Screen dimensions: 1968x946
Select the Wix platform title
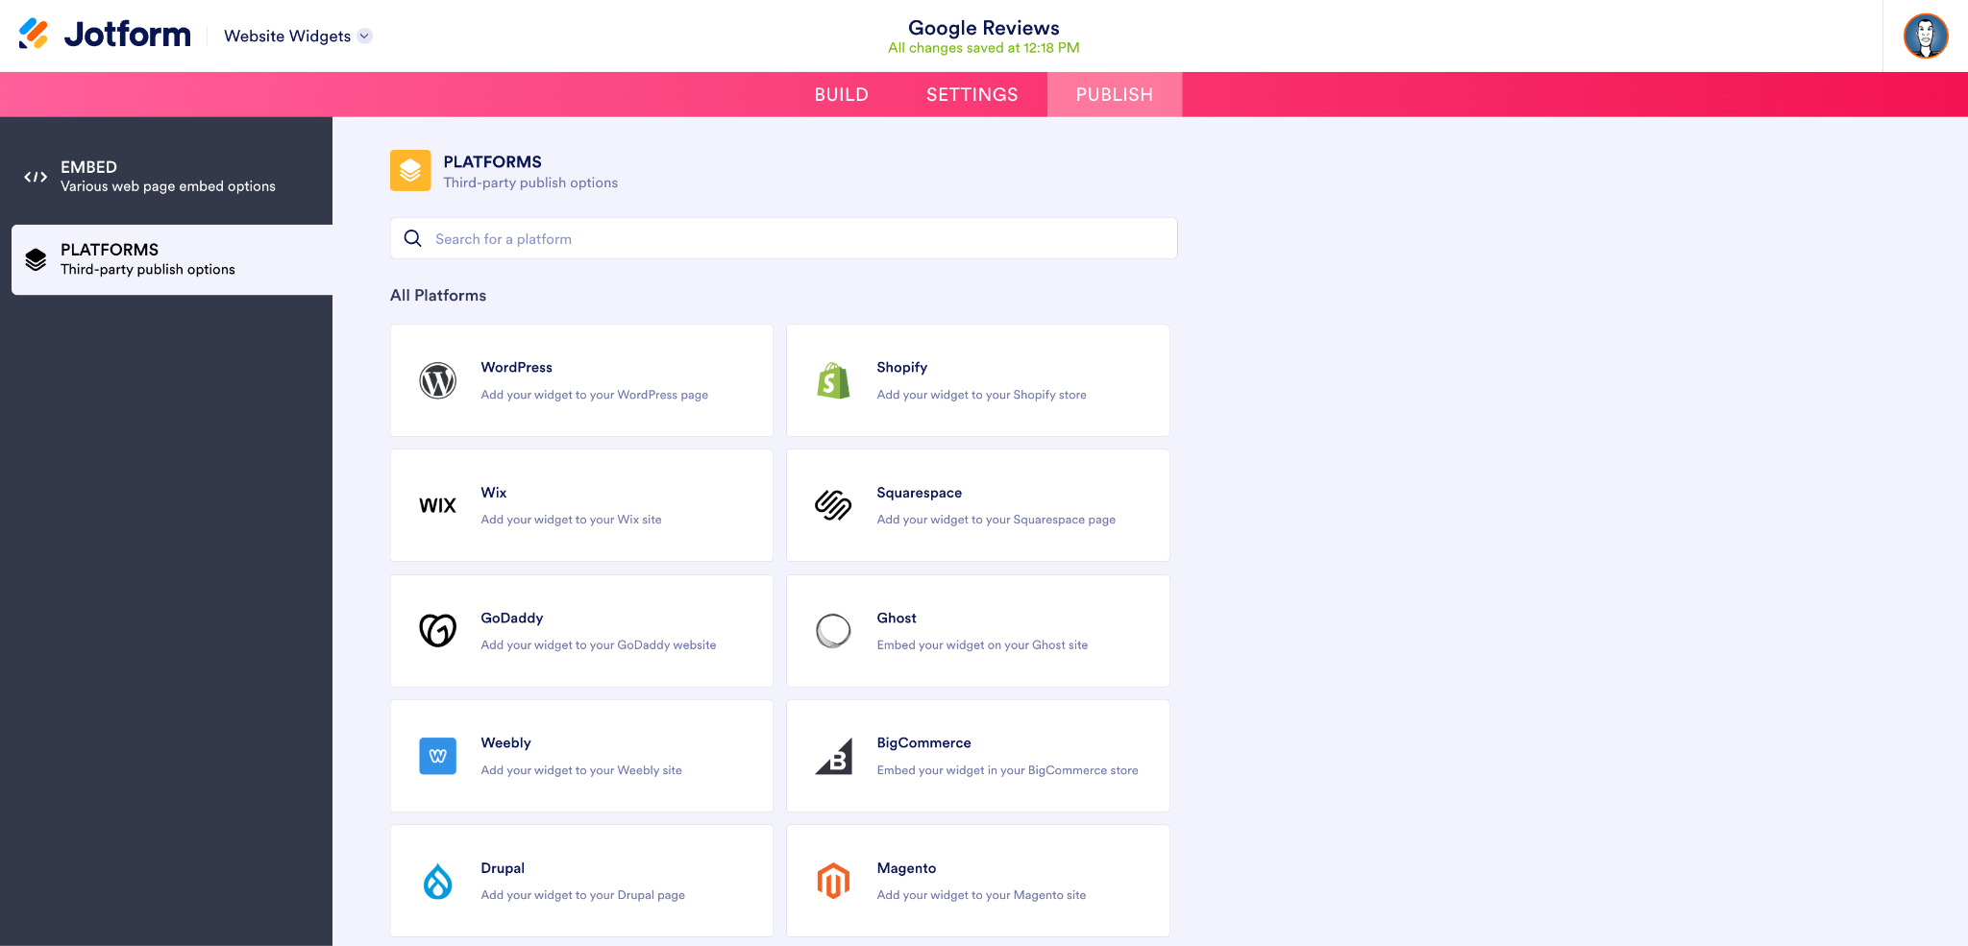coord(493,492)
